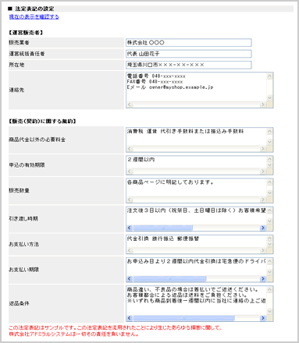Click the red disclaimer mentioning 株式会社アドミラルシステム
Image resolution: width=299 pixels, height=343 pixels.
click(115, 331)
